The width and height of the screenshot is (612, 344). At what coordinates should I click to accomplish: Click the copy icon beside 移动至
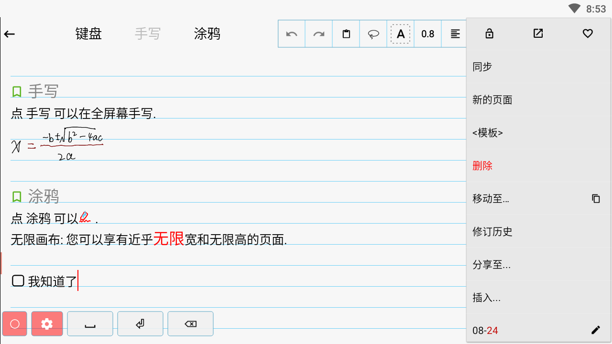pyautogui.click(x=596, y=199)
